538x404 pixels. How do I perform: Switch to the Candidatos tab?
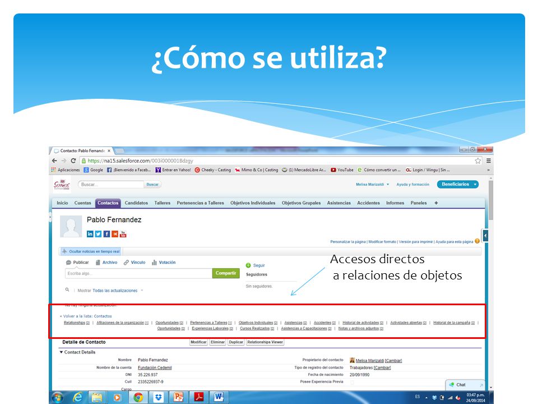(x=136, y=203)
